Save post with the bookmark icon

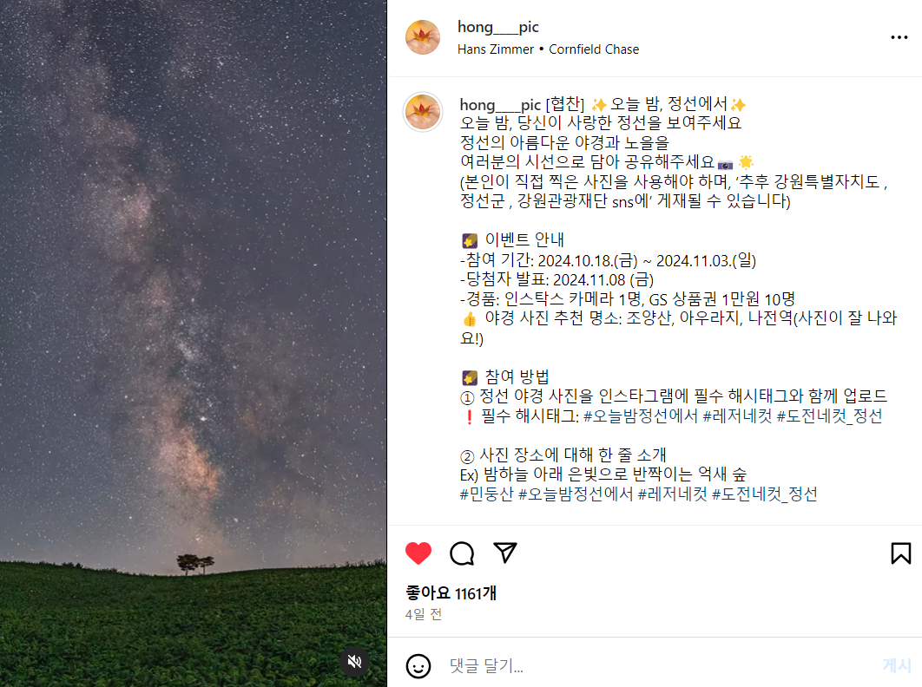(900, 553)
